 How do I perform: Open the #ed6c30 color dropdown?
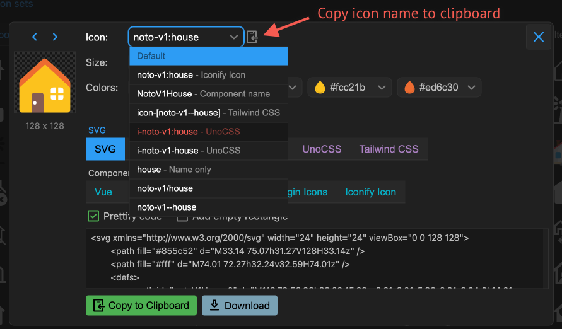pos(439,88)
